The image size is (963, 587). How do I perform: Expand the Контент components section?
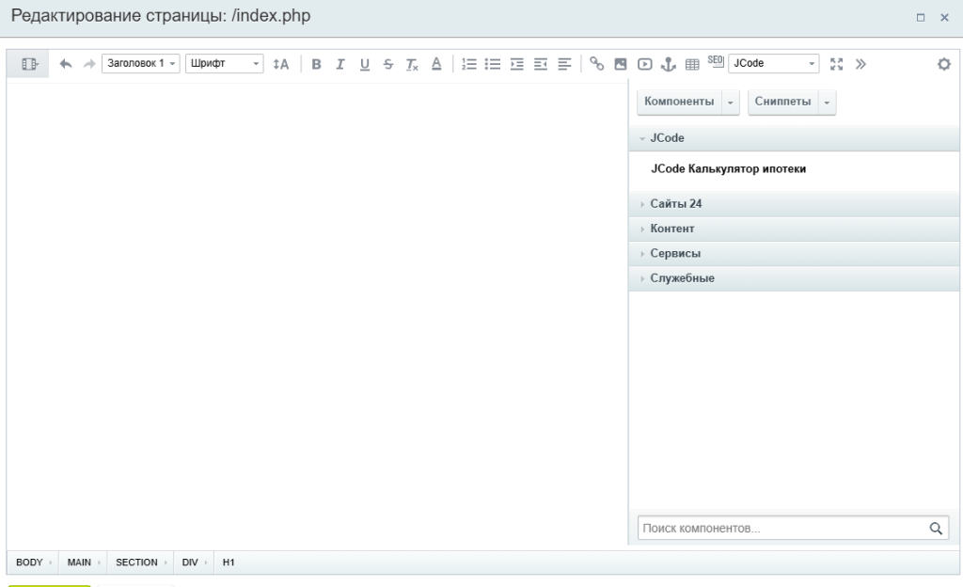[x=672, y=229]
